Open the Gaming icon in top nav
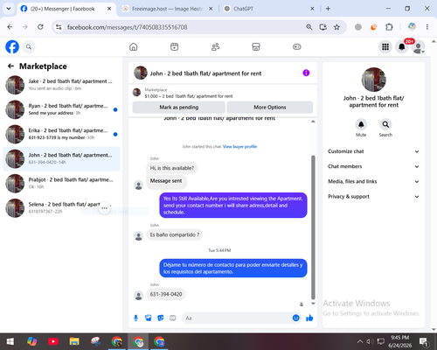 pos(297,46)
